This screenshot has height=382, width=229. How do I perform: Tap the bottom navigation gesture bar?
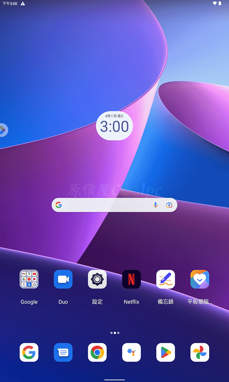pos(114,380)
